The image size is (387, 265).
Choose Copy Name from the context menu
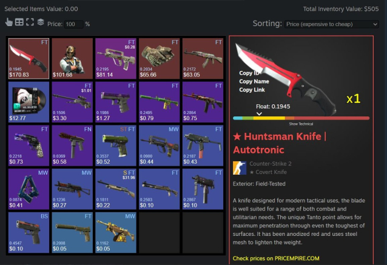(254, 81)
